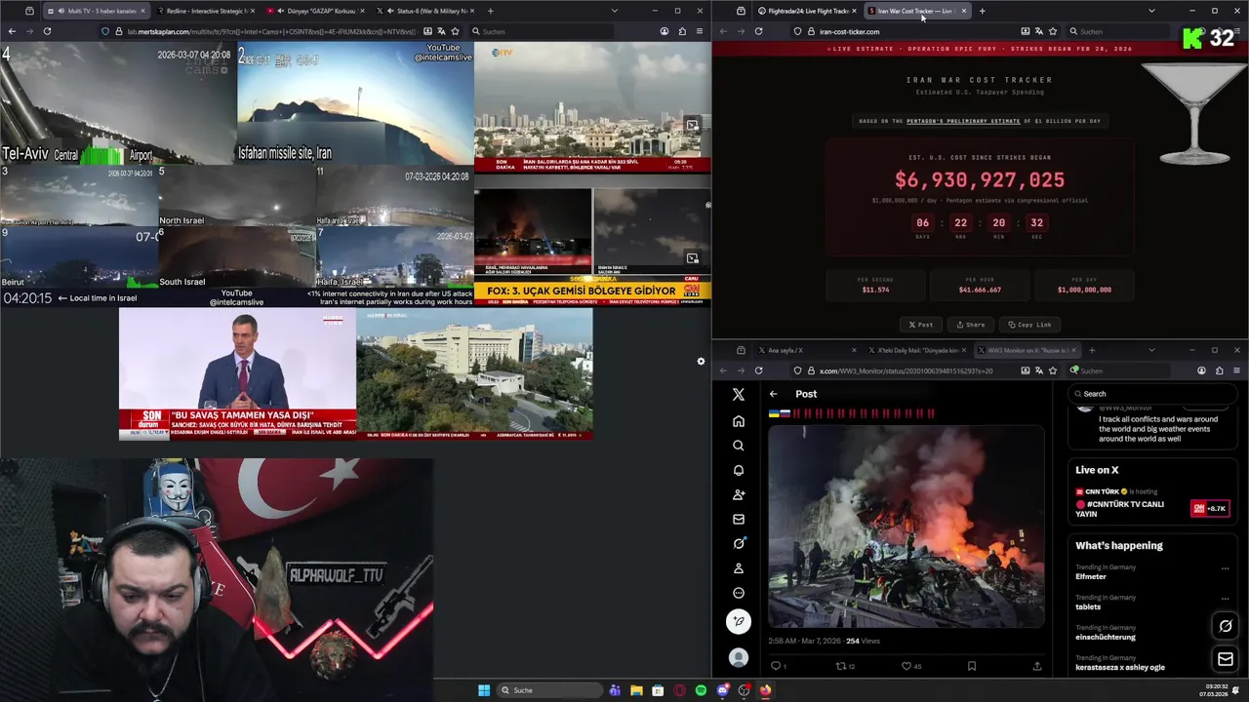Reload the X.com browser window
This screenshot has height=702, width=1249.
[x=758, y=370]
